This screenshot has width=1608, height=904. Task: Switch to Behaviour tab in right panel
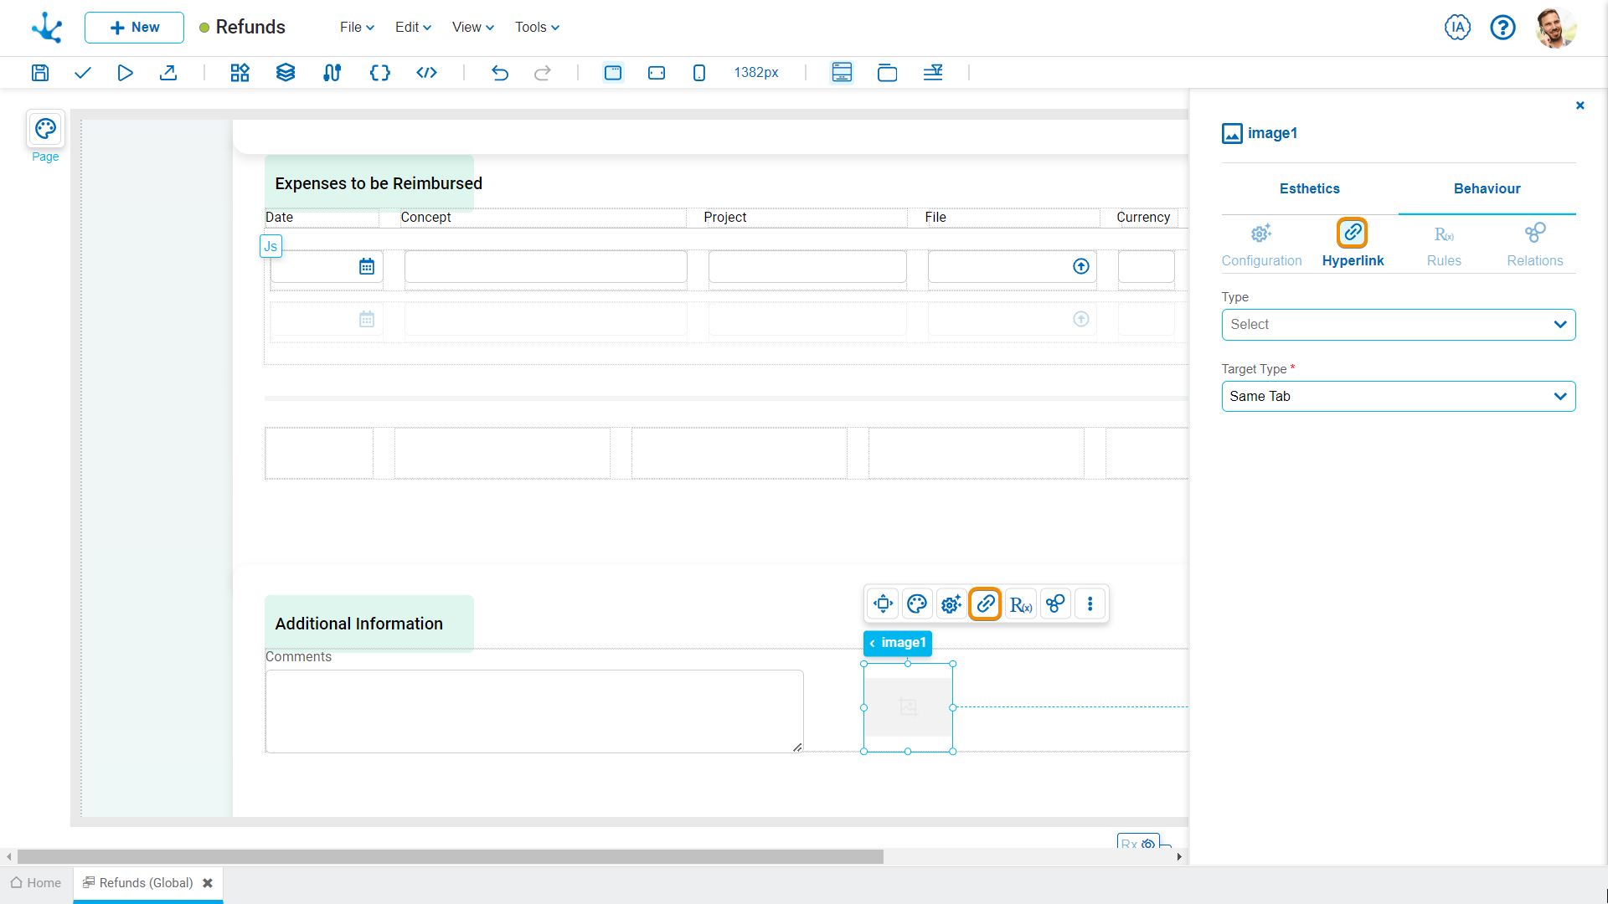(x=1487, y=187)
